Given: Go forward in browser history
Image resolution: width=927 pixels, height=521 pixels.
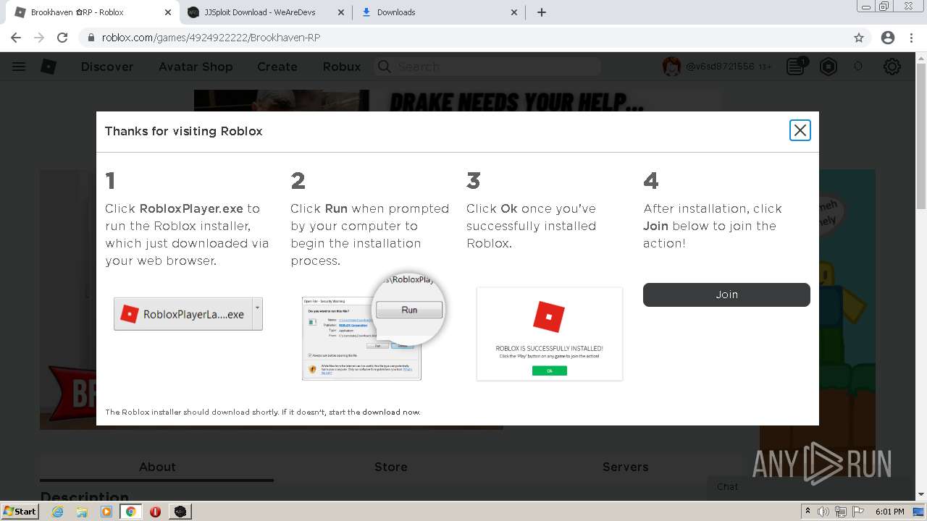Looking at the screenshot, I should coord(39,38).
